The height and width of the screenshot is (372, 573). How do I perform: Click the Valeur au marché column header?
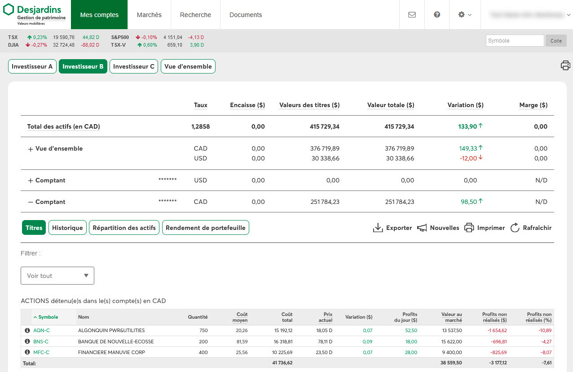click(x=451, y=317)
